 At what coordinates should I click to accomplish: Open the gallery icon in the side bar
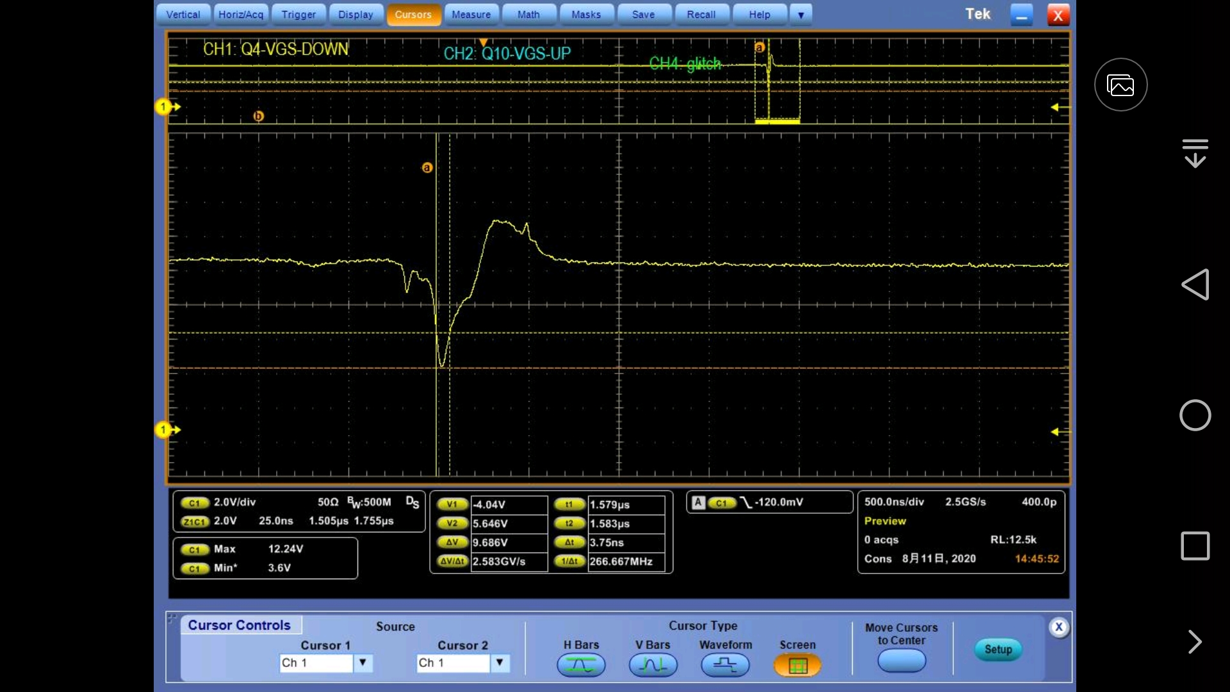pyautogui.click(x=1120, y=85)
